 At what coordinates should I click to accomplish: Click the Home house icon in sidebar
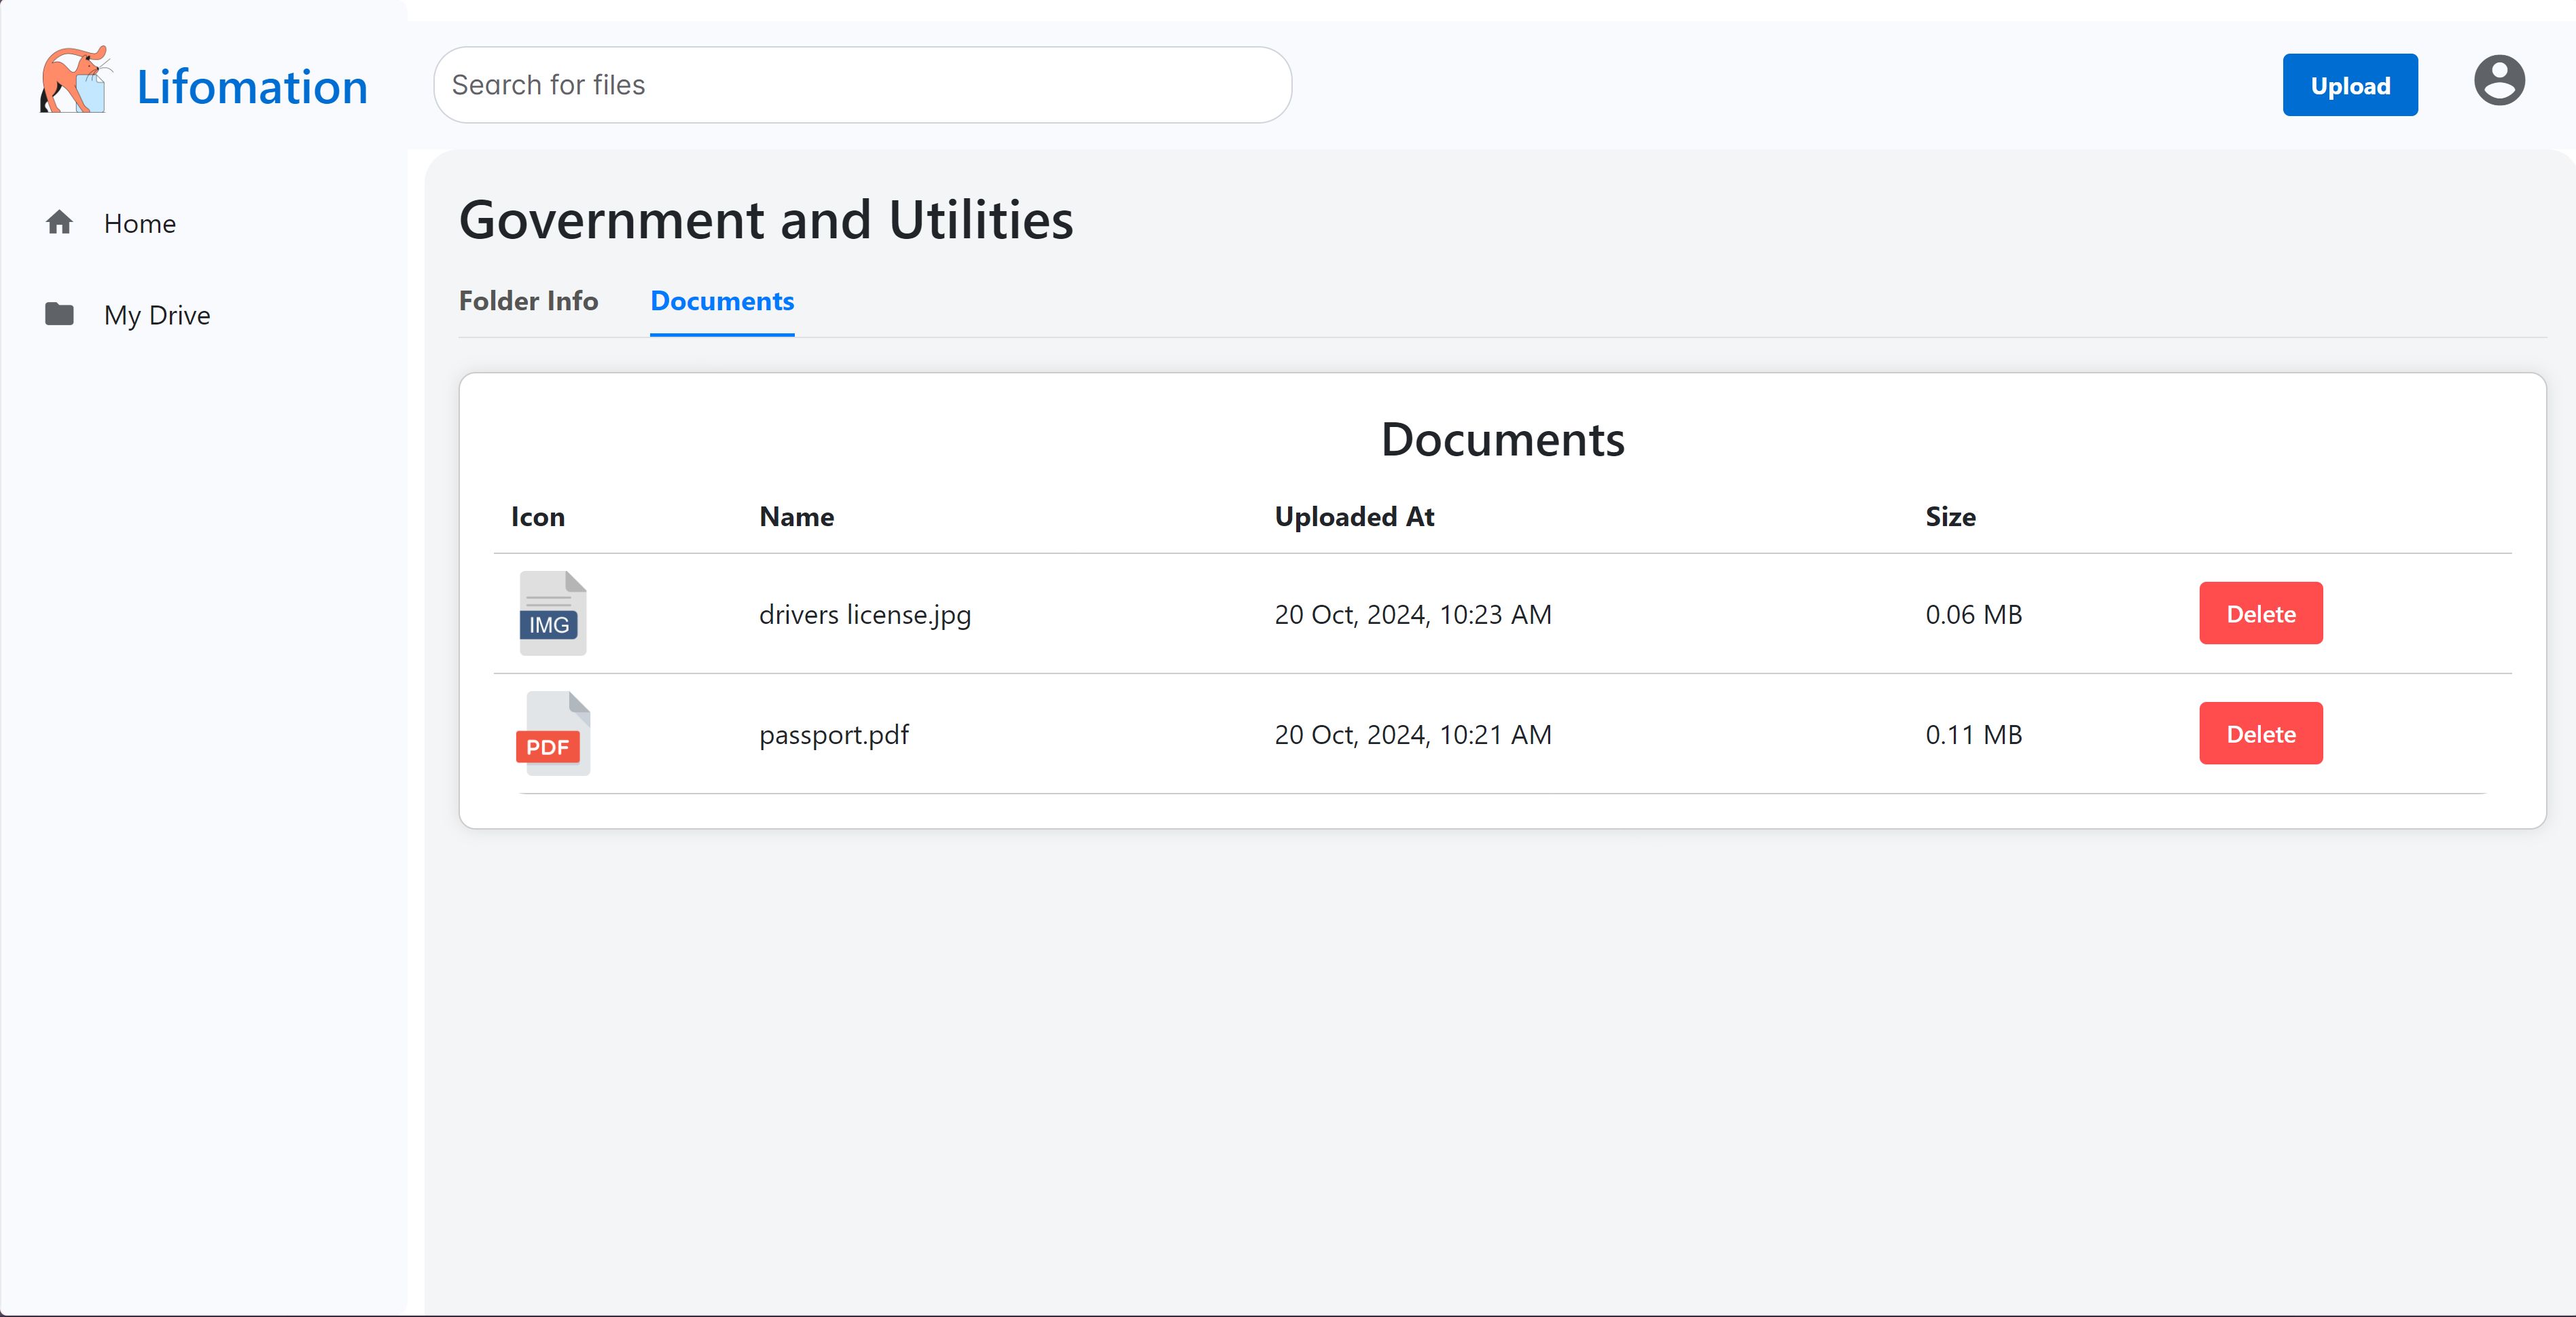(x=59, y=223)
